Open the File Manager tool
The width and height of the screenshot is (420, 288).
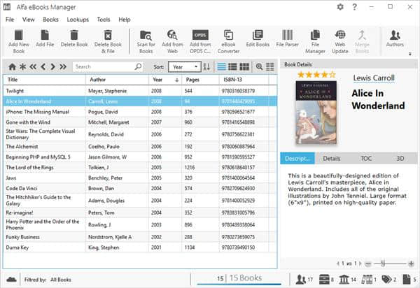coord(315,36)
